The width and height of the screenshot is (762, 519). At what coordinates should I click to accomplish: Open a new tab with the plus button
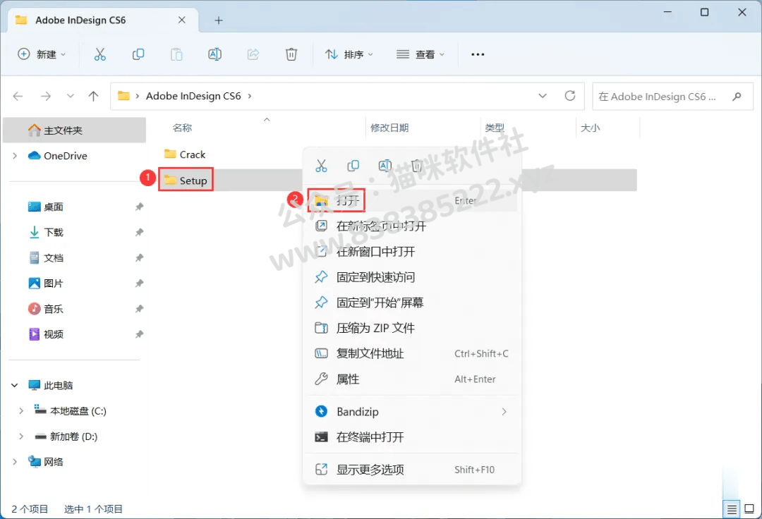(x=219, y=20)
